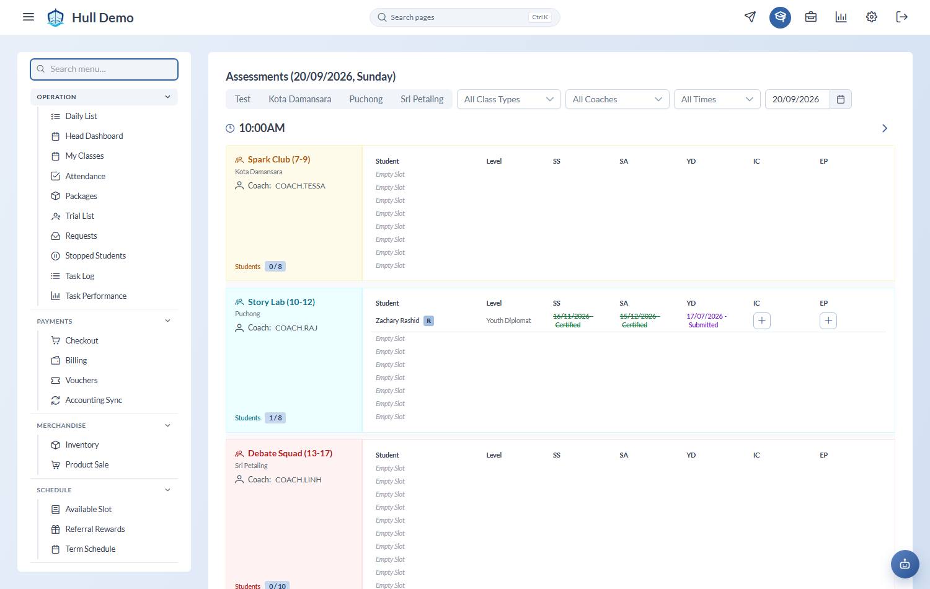Click the Search menu input
Screen dimensions: 930x589
click(104, 69)
